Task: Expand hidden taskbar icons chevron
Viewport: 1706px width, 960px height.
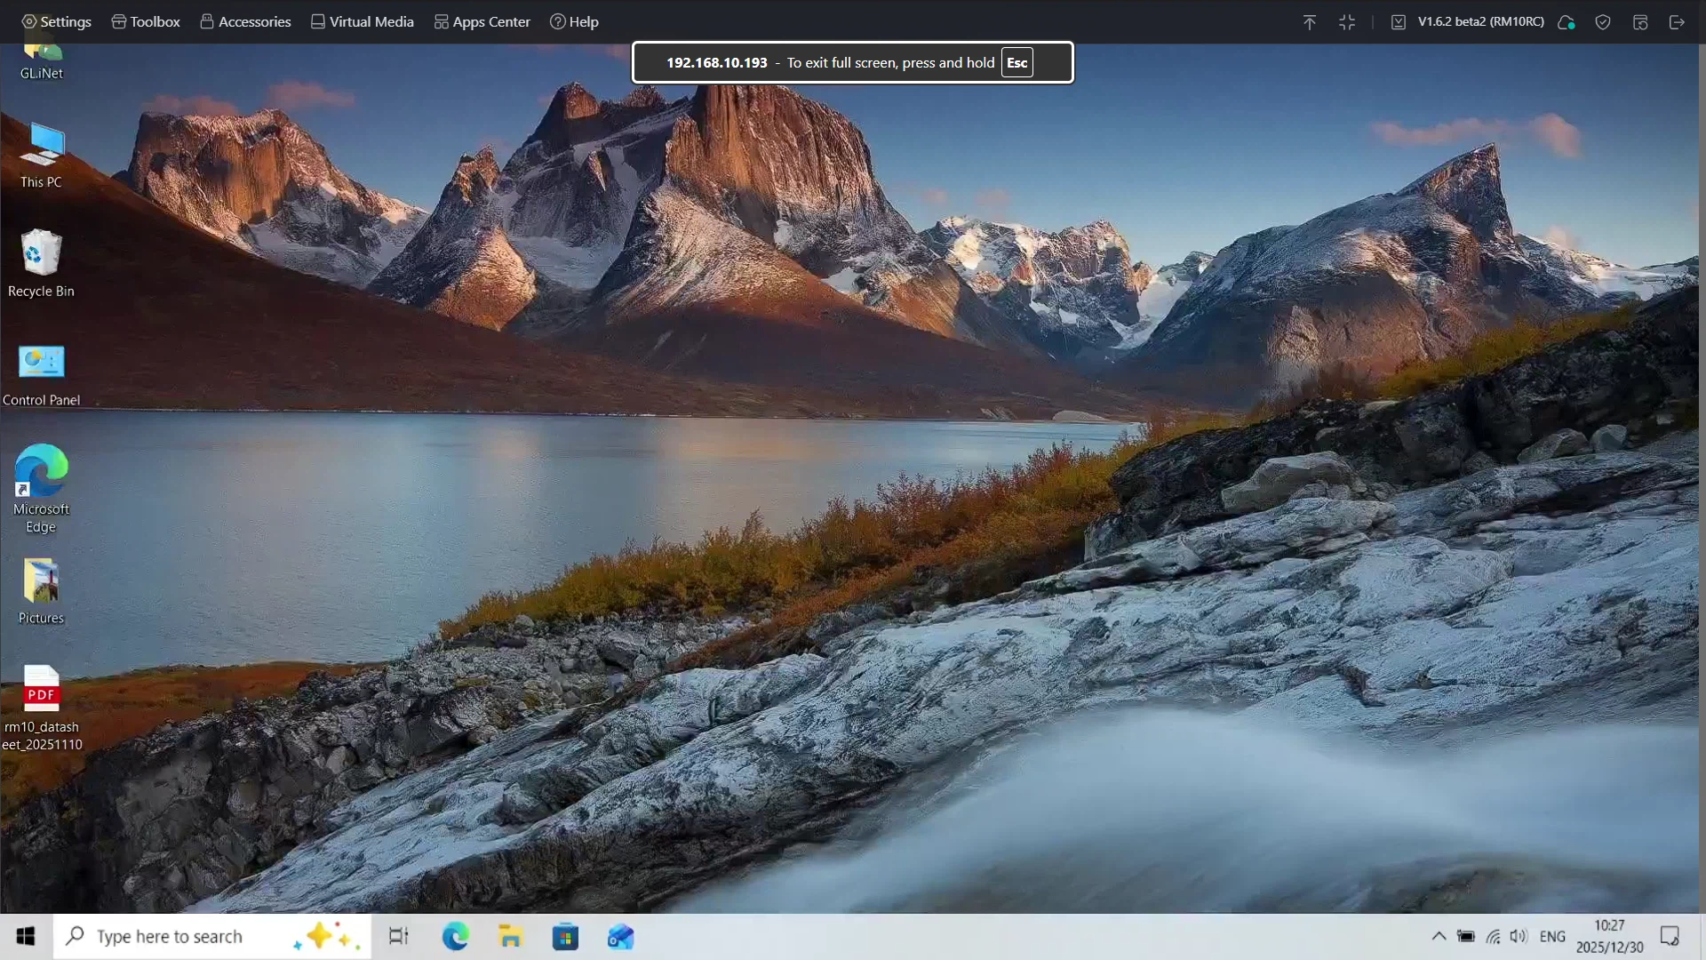Action: [1439, 936]
